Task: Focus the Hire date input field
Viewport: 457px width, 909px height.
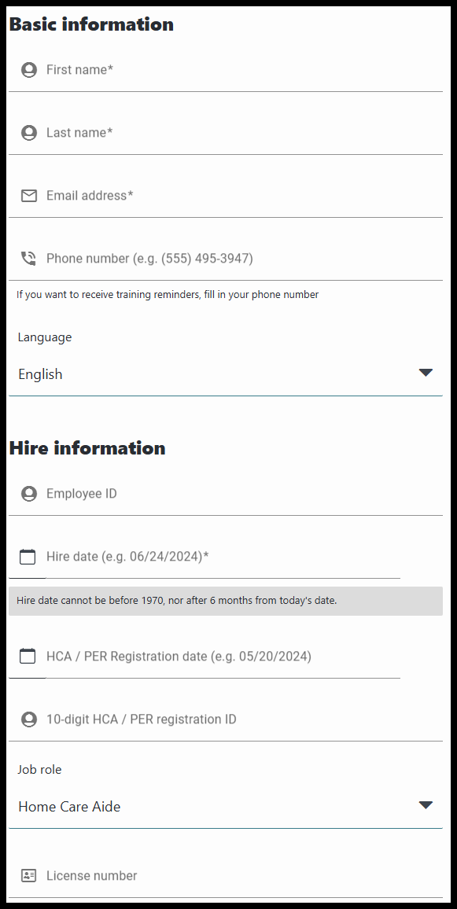Action: point(223,557)
